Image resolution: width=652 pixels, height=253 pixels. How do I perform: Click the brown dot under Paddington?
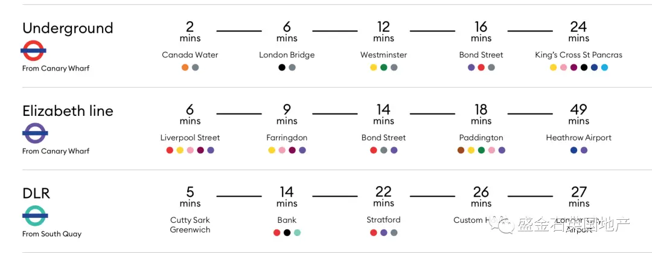coord(461,150)
